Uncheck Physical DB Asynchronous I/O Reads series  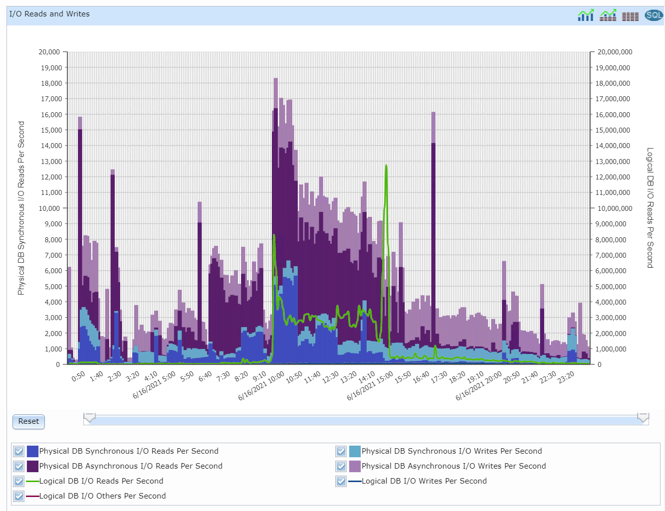[19, 467]
